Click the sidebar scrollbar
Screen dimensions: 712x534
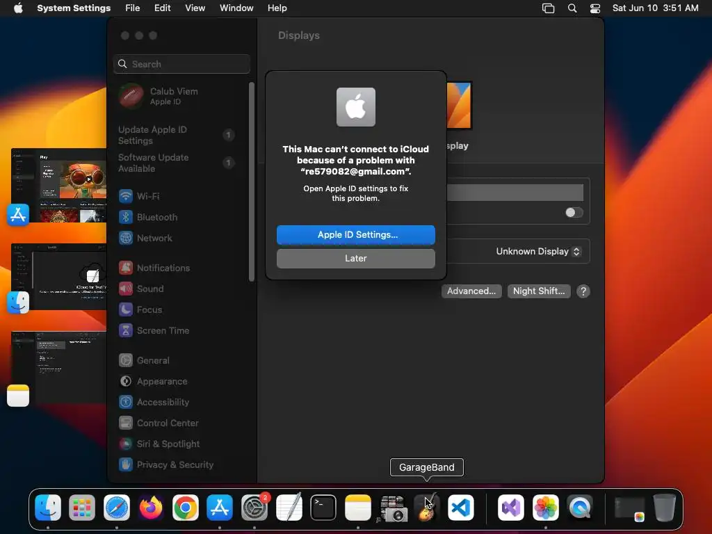pyautogui.click(x=252, y=181)
